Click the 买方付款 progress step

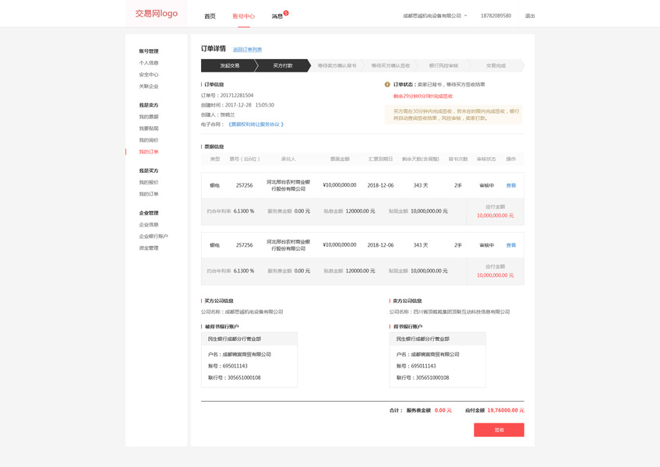tap(282, 65)
